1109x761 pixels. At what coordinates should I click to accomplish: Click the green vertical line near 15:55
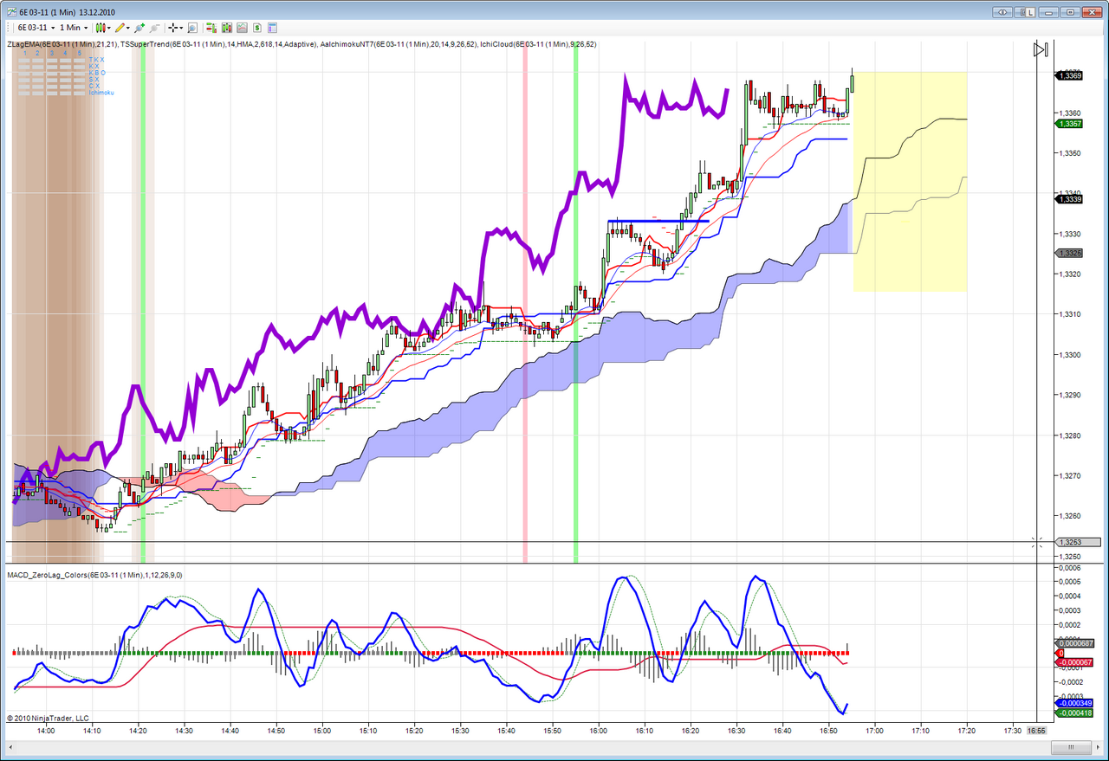pos(575,303)
